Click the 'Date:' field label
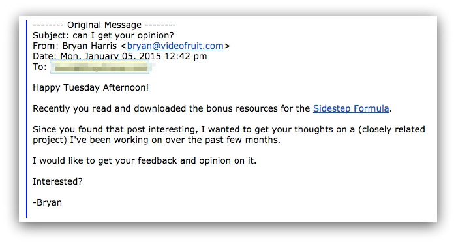456x244 pixels. tap(44, 56)
